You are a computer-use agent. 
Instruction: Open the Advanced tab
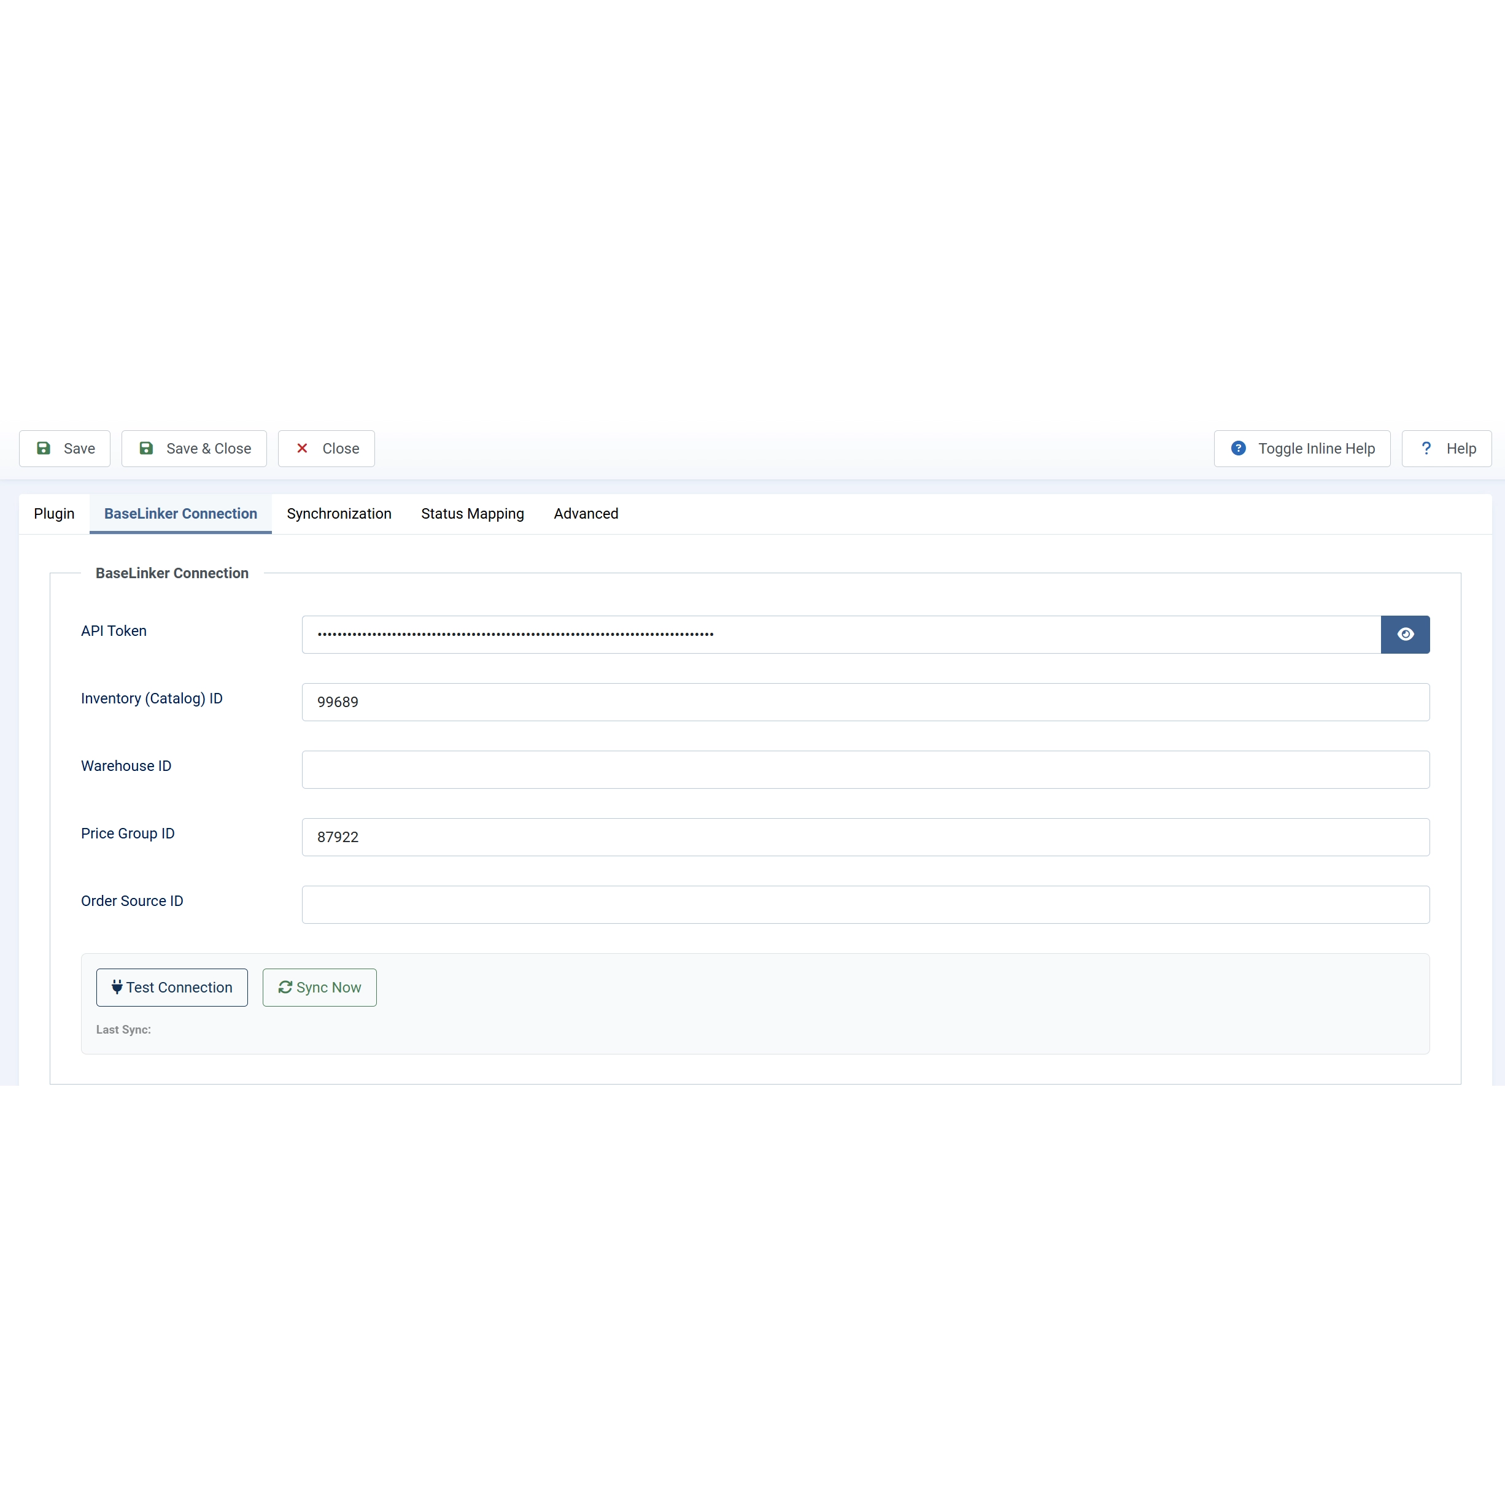click(586, 513)
